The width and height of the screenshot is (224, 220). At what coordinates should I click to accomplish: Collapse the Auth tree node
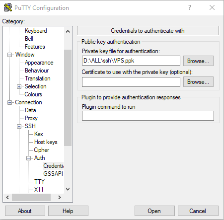[x=29, y=158]
